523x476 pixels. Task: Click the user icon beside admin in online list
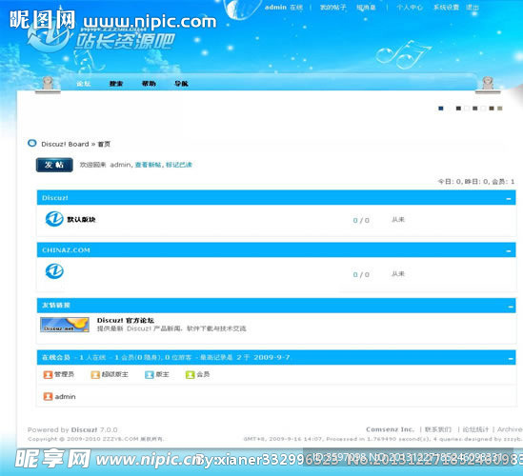48,396
